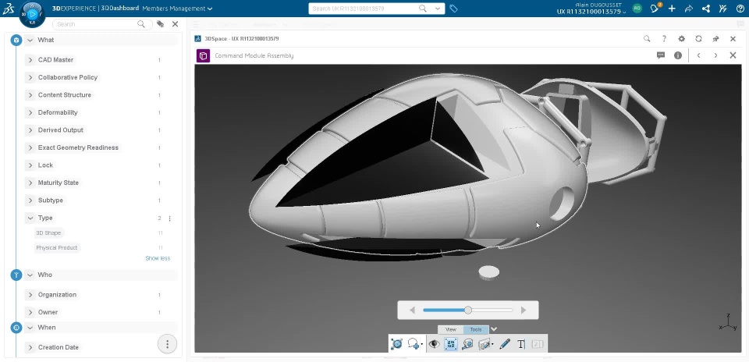
Task: Toggle the Physical Product type filter
Action: click(x=57, y=248)
